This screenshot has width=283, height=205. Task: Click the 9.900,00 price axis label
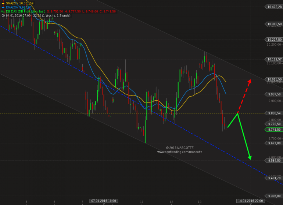click(x=275, y=101)
